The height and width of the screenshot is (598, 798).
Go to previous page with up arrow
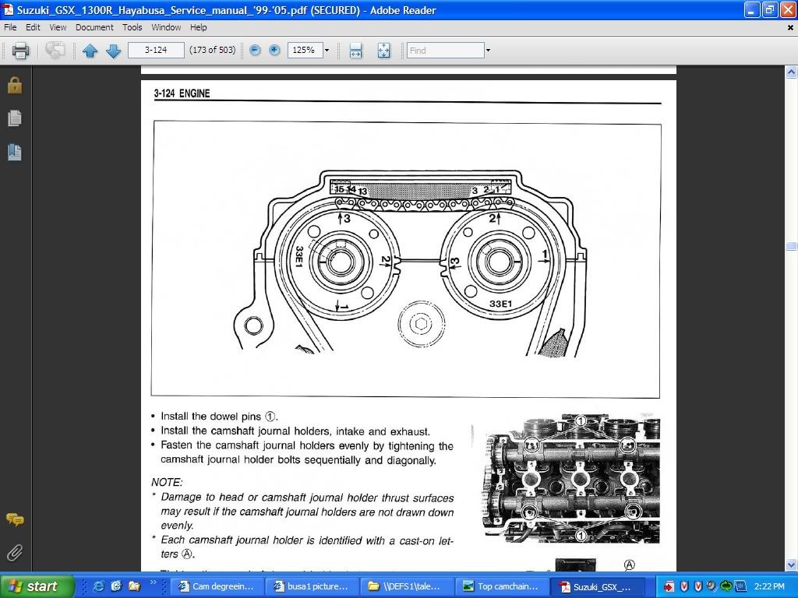coord(90,50)
